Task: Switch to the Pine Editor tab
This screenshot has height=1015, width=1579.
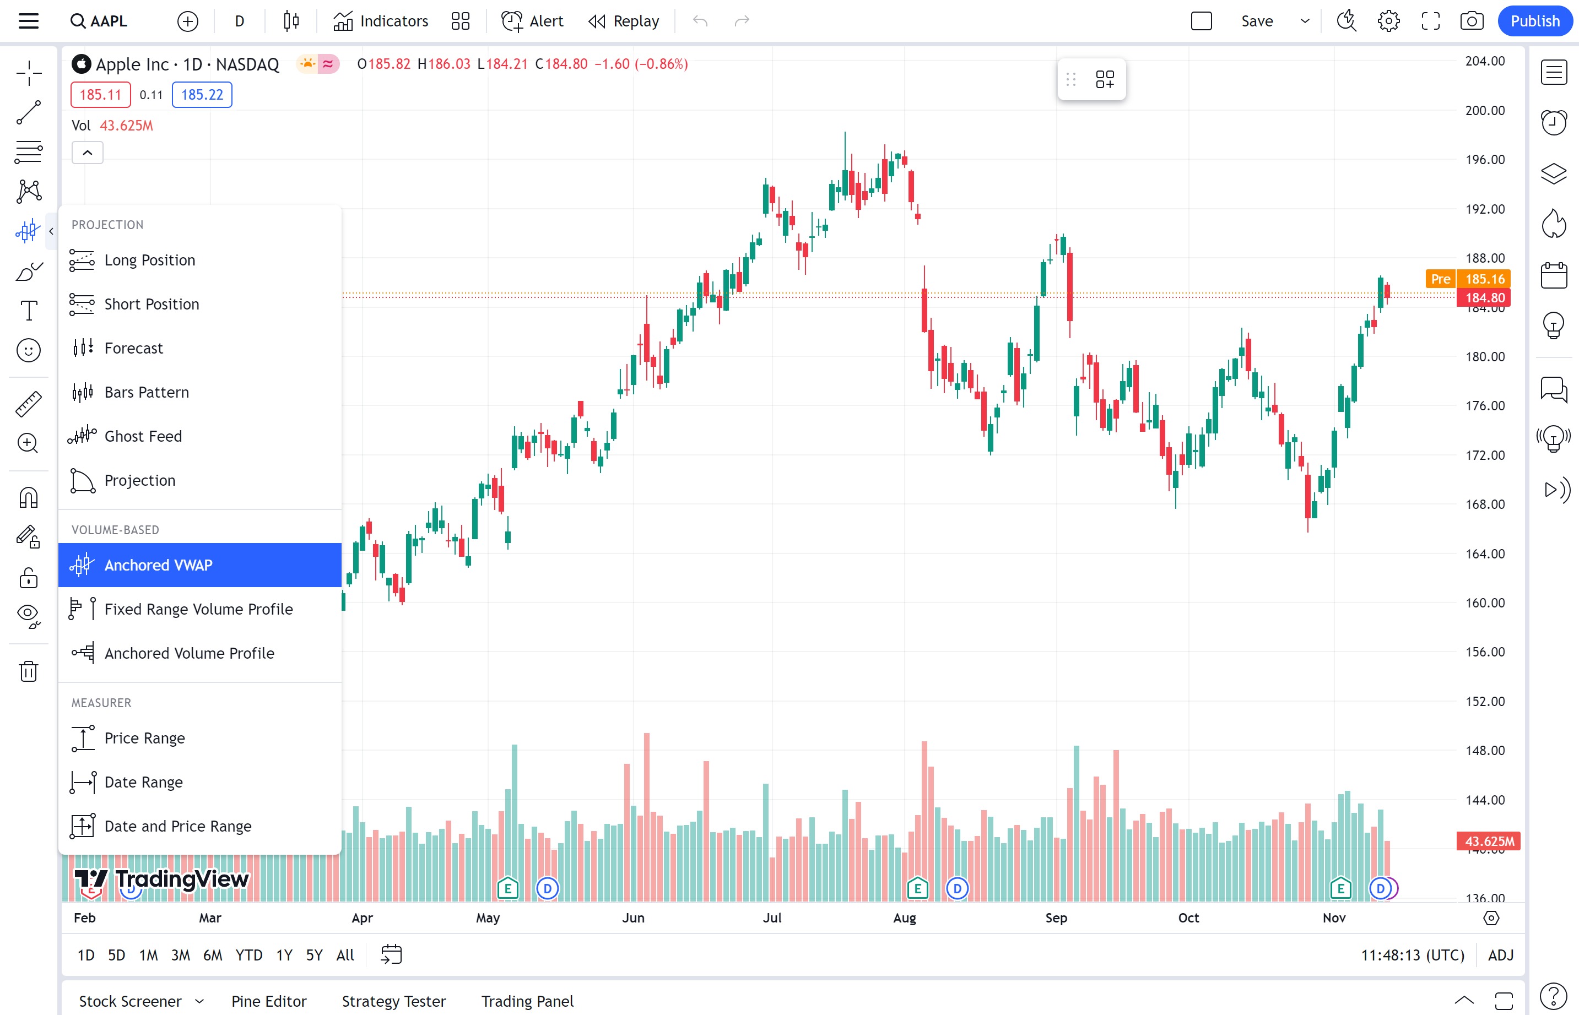Action: [268, 1001]
